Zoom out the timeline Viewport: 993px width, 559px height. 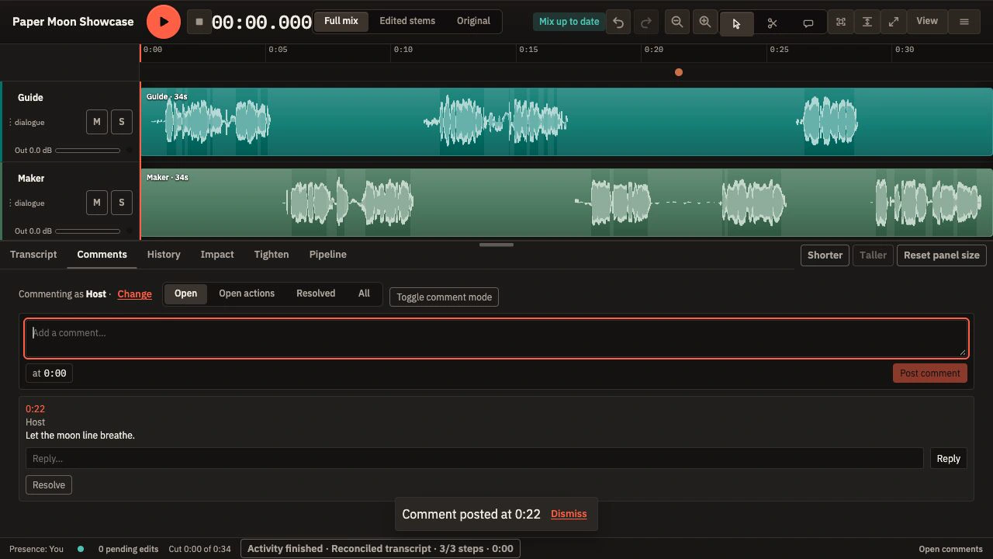(x=677, y=22)
